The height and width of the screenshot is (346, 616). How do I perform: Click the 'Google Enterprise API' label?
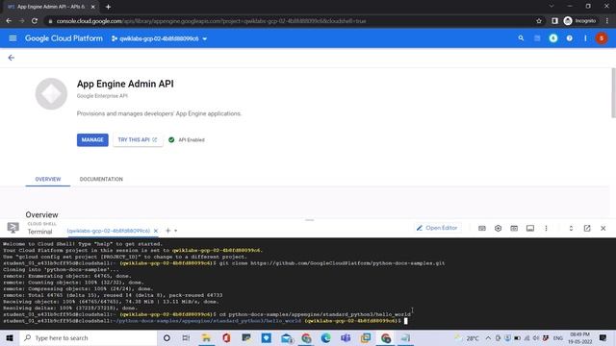click(x=102, y=96)
